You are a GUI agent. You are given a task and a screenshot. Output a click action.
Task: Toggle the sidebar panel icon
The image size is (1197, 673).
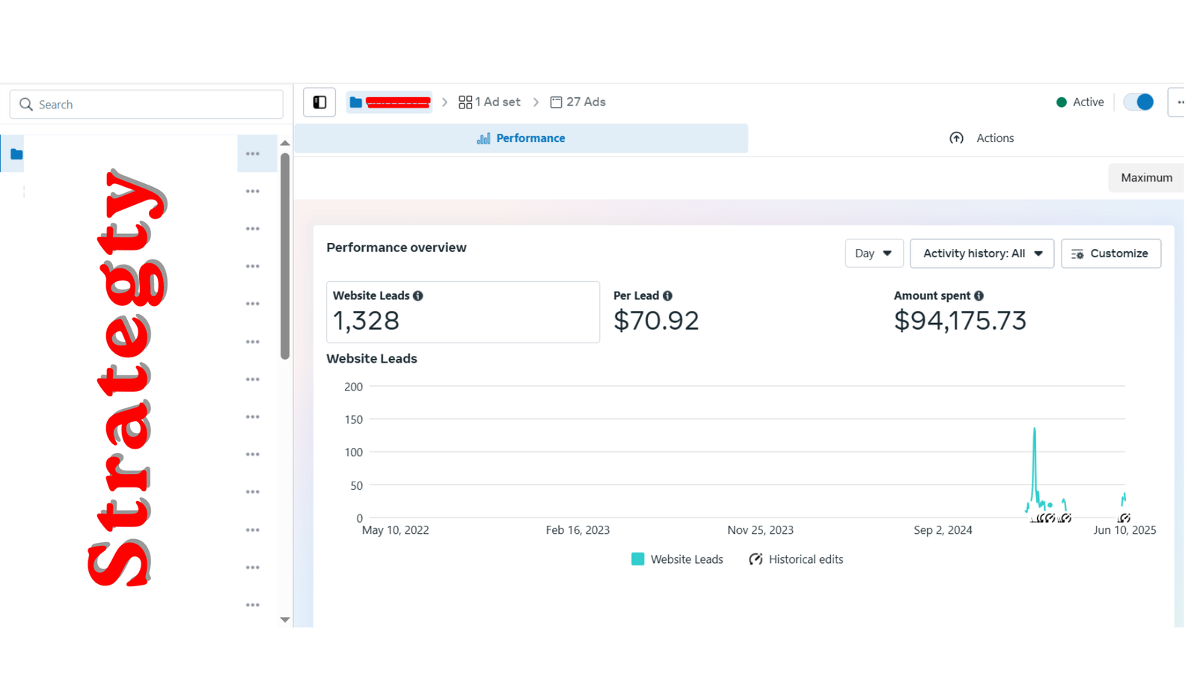click(x=319, y=102)
